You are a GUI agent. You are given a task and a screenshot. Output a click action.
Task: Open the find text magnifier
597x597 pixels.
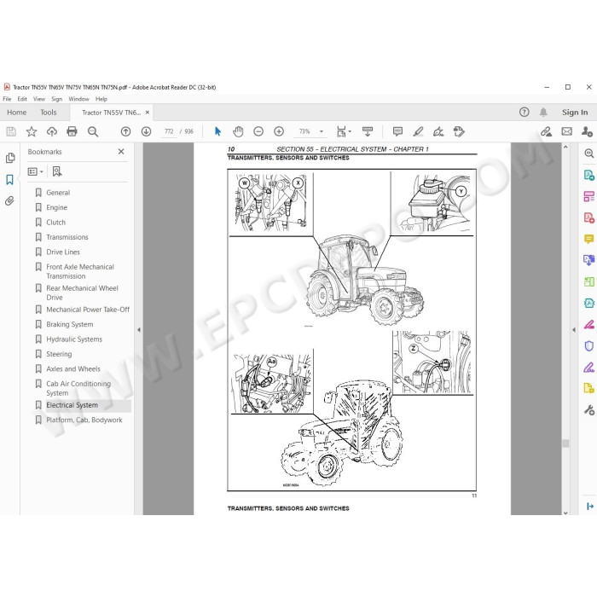(x=92, y=131)
